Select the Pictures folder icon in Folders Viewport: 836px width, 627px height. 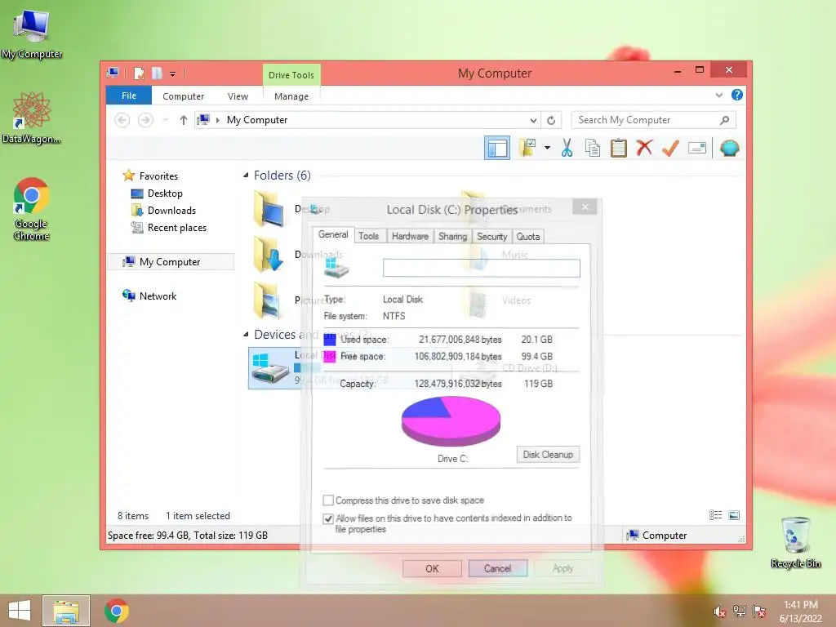268,300
